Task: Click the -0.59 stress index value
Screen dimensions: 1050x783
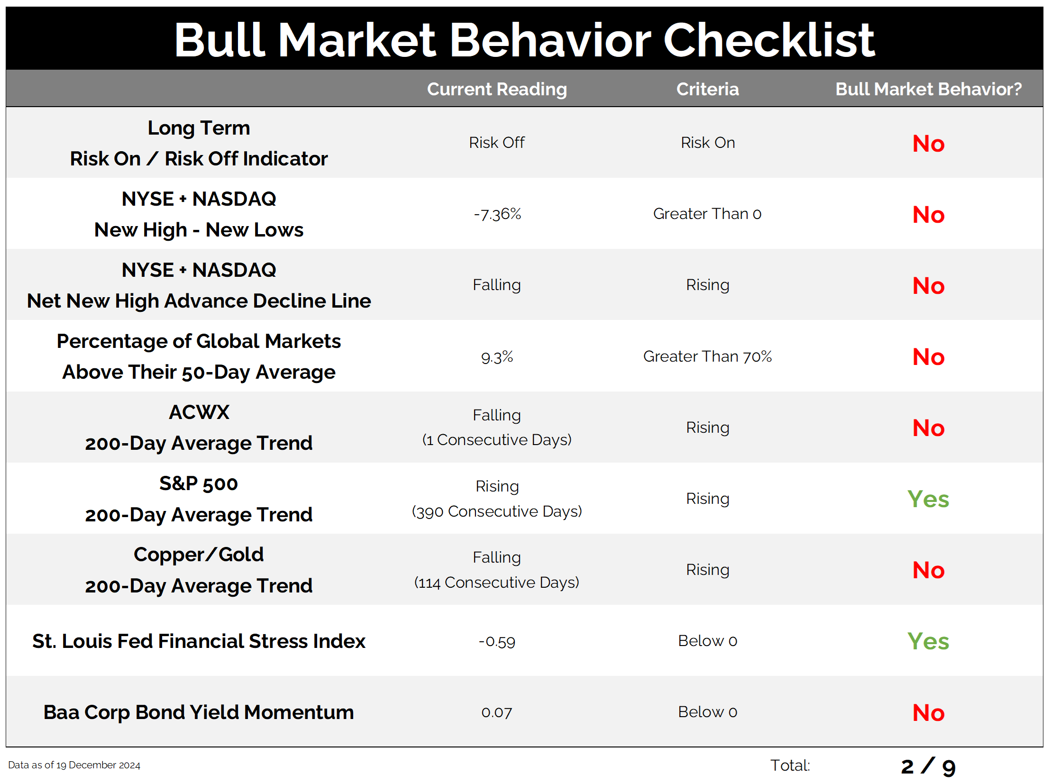Action: tap(497, 641)
